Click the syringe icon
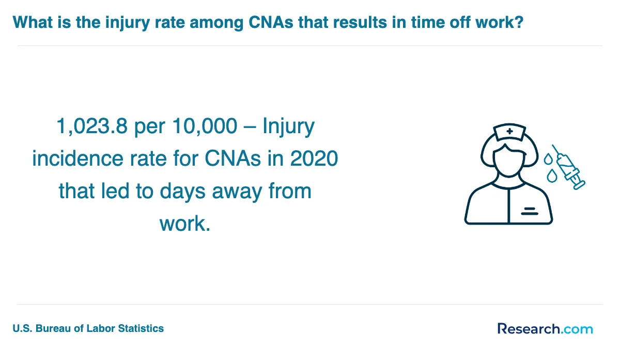620x351 pixels. pyautogui.click(x=568, y=167)
